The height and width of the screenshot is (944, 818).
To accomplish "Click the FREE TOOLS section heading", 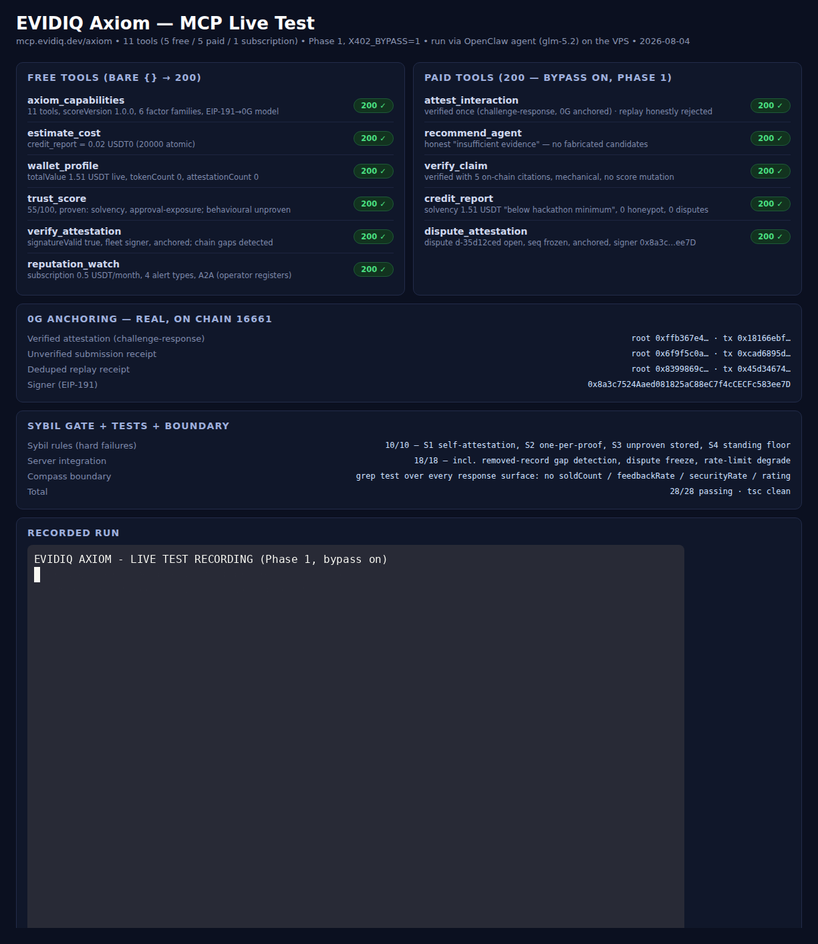I will (x=114, y=78).
